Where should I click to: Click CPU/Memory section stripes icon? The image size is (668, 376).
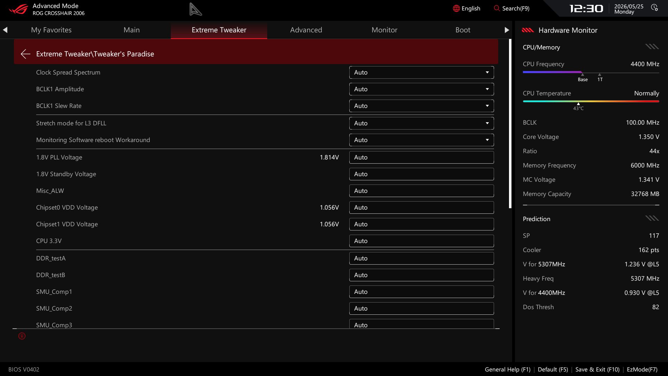tap(652, 47)
